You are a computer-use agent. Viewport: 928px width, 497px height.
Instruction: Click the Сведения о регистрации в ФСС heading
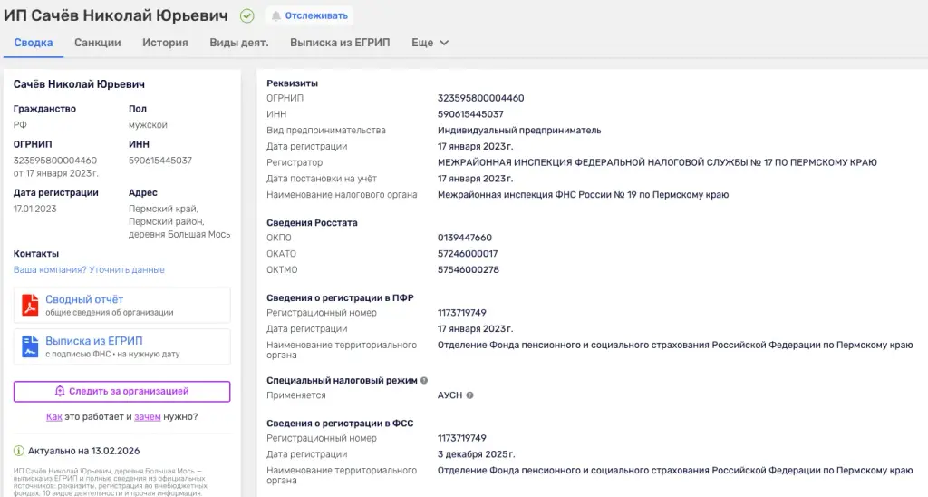point(340,424)
